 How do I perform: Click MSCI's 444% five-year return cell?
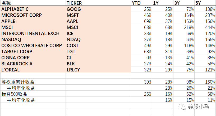205,27
